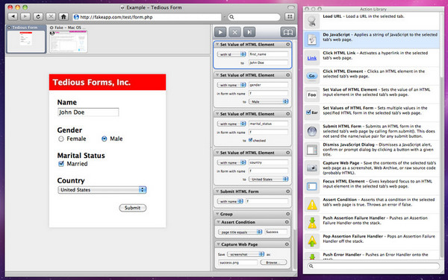
Task: Open the Action Library book icon
Action: tap(287, 32)
